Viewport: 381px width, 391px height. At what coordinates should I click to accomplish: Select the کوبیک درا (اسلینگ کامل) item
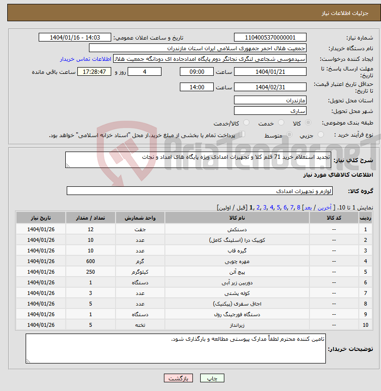(x=237, y=240)
